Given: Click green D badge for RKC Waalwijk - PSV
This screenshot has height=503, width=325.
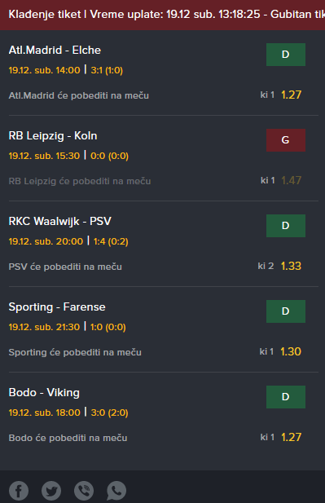Looking at the screenshot, I should 286,226.
